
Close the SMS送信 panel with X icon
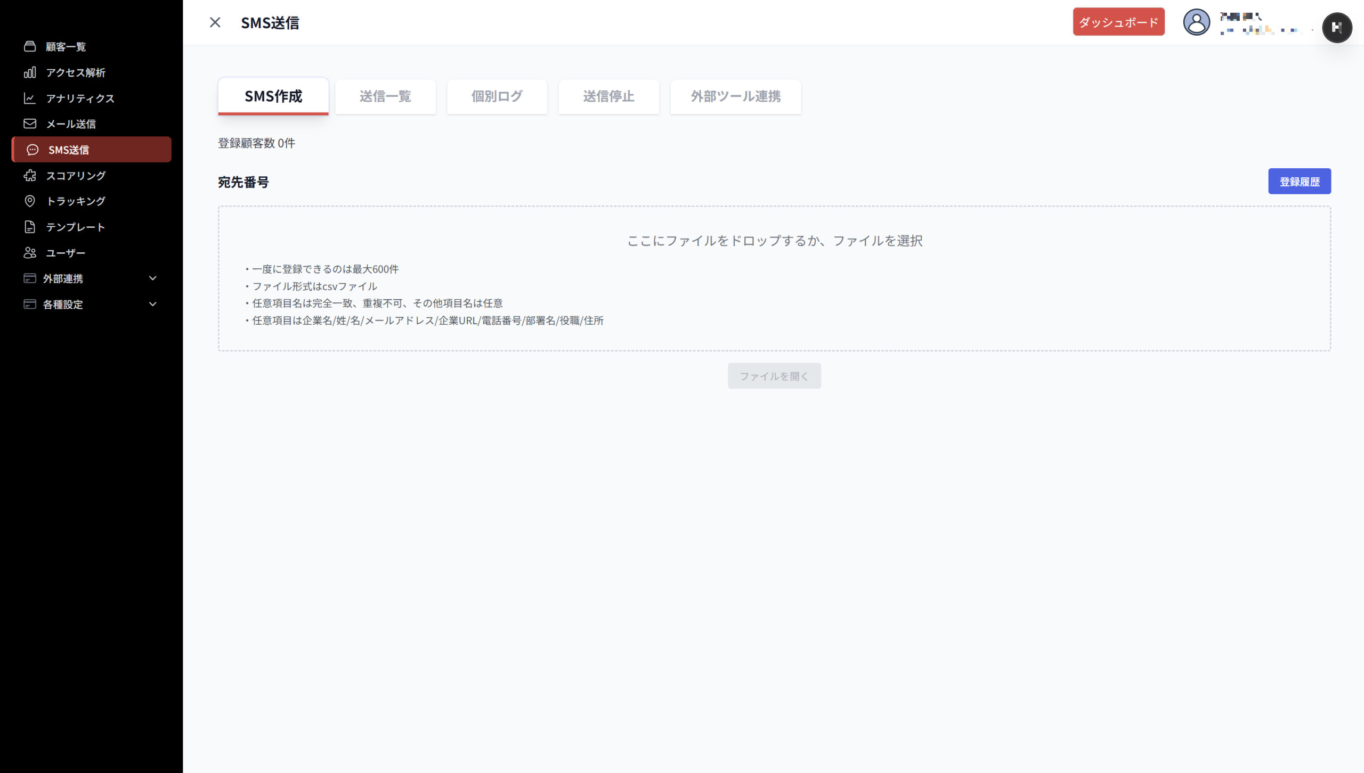coord(215,22)
